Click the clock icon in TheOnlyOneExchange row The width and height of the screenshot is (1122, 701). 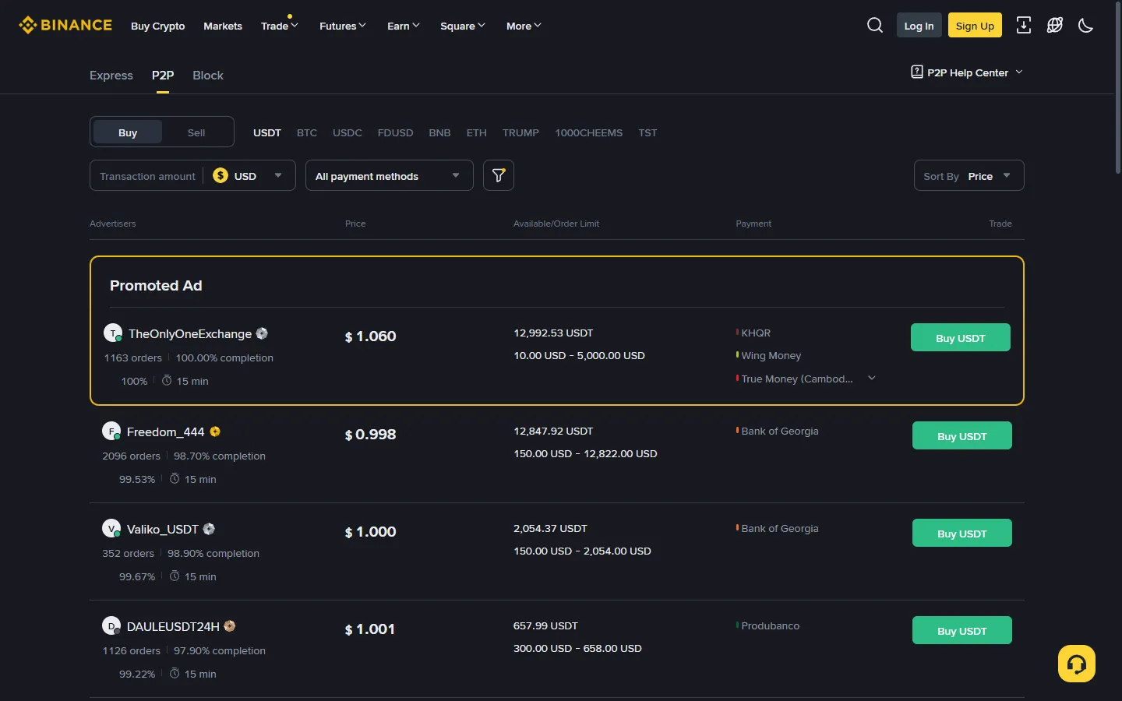pyautogui.click(x=167, y=380)
